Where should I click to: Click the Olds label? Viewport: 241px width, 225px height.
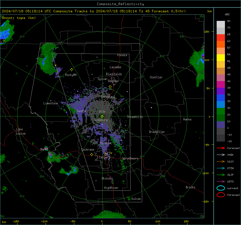point(102,112)
